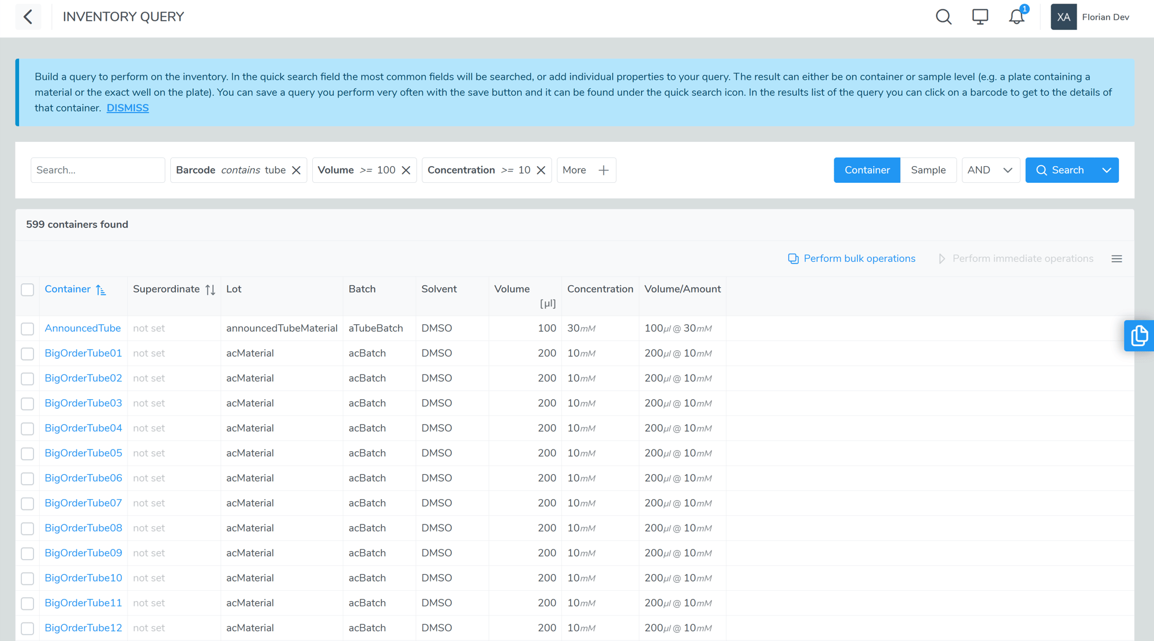Open the global search magnifier icon
The height and width of the screenshot is (641, 1154).
click(943, 17)
